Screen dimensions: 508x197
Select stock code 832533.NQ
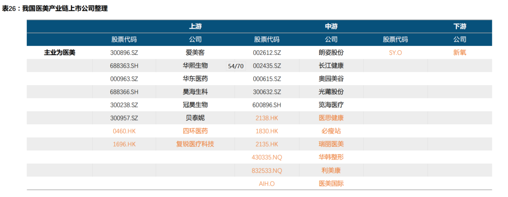pyautogui.click(x=267, y=171)
